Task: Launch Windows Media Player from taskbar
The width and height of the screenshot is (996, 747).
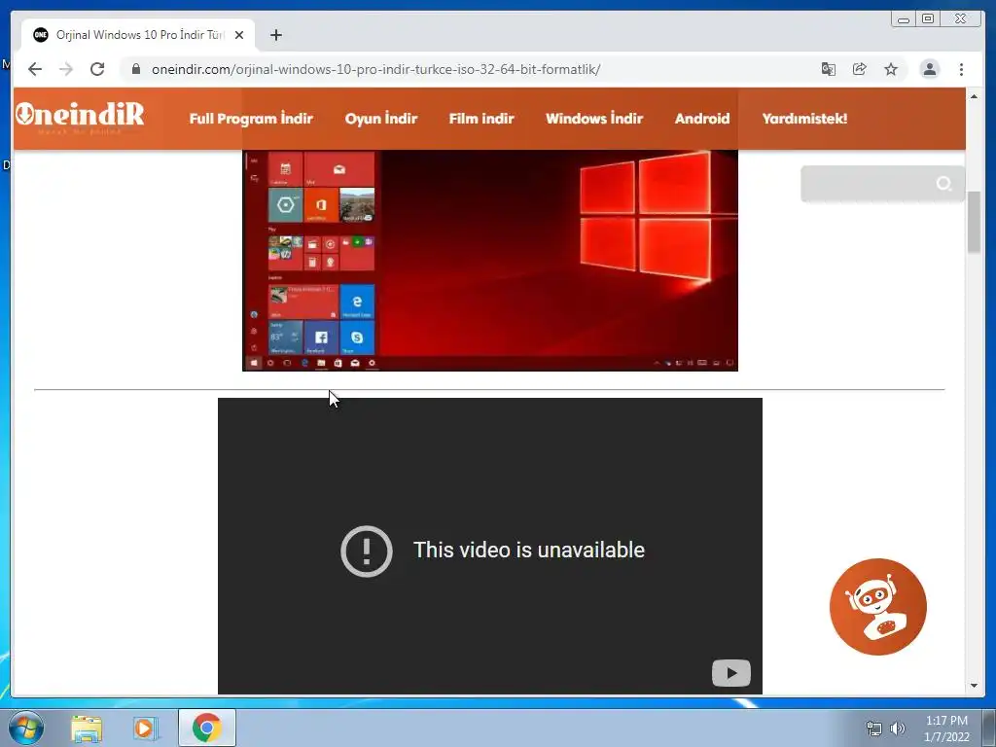Action: pyautogui.click(x=146, y=729)
